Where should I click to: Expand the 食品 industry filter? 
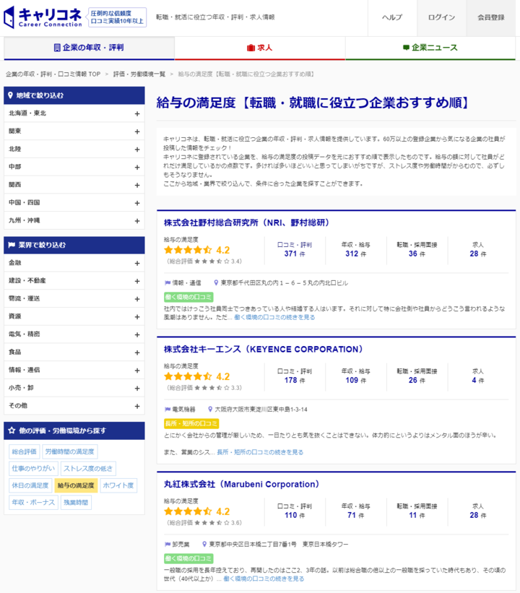(74, 352)
